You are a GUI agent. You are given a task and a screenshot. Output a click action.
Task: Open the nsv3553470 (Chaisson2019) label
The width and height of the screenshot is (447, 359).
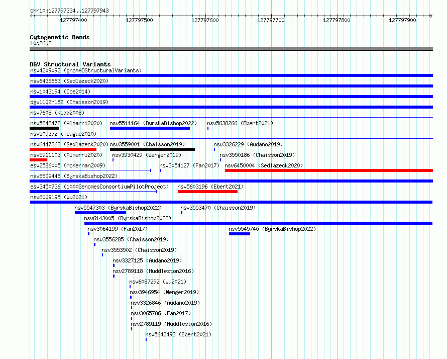coord(218,208)
